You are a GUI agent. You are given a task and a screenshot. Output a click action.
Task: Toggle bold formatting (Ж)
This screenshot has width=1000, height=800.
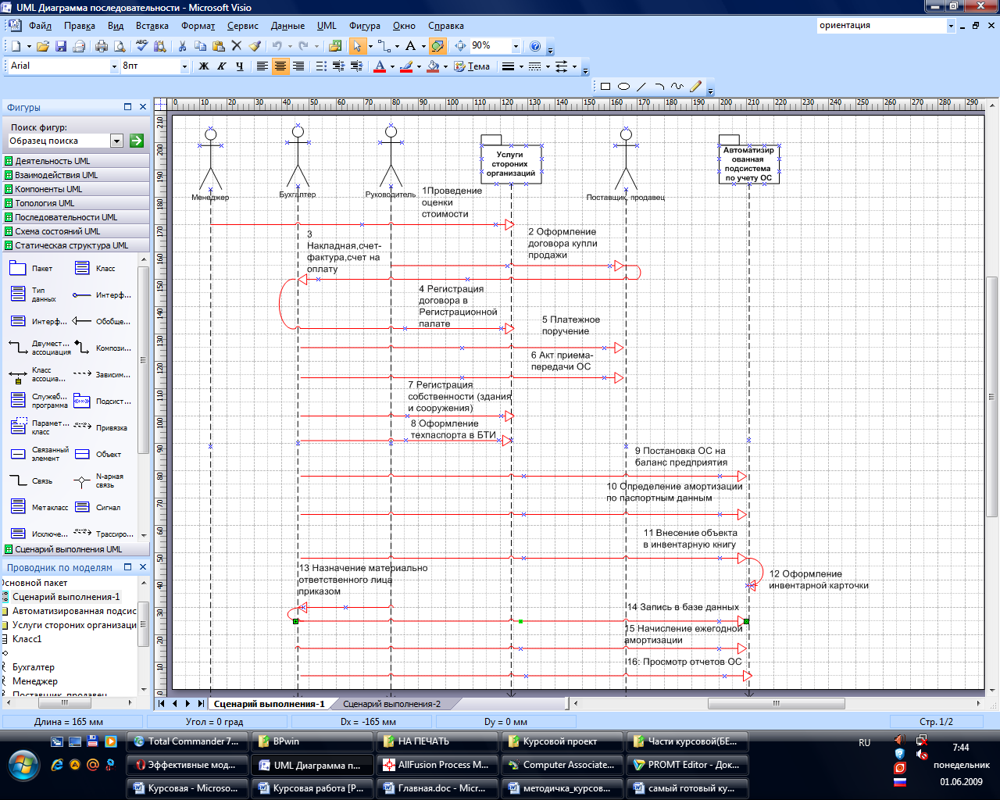(204, 66)
